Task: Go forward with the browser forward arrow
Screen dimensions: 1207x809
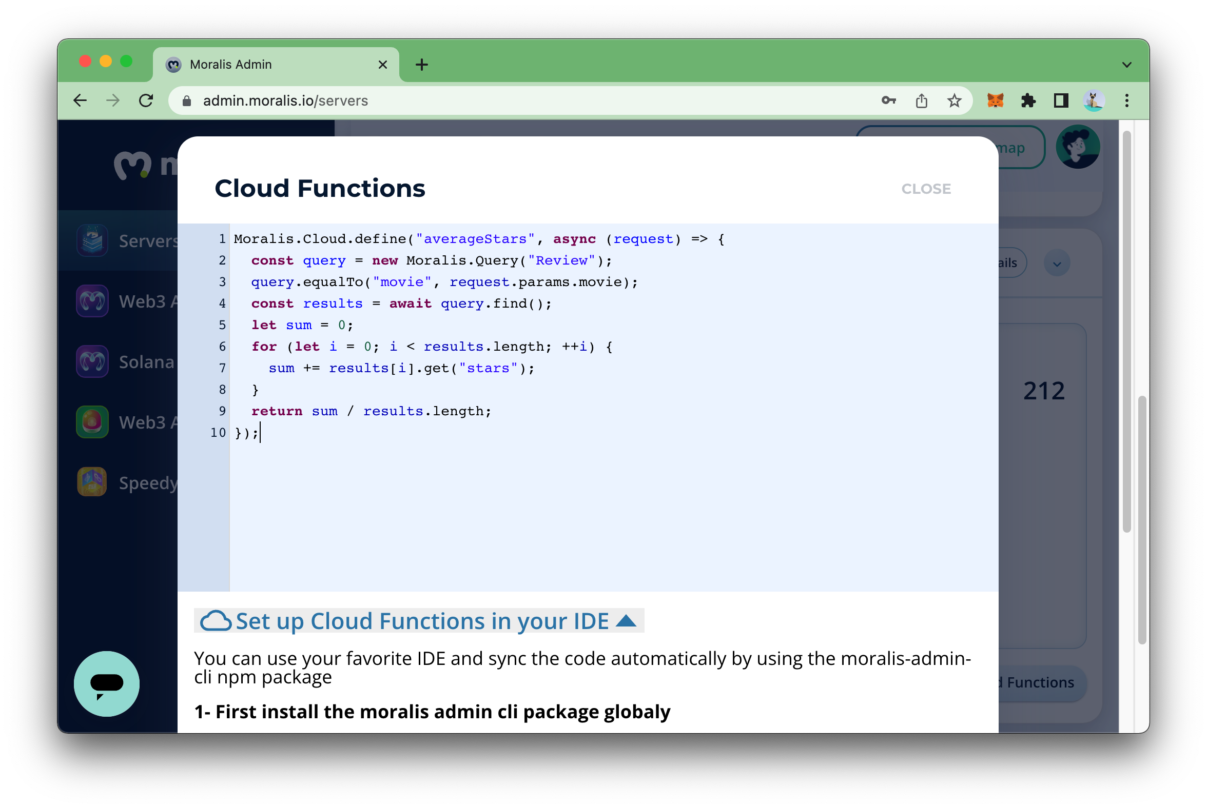Action: (112, 100)
